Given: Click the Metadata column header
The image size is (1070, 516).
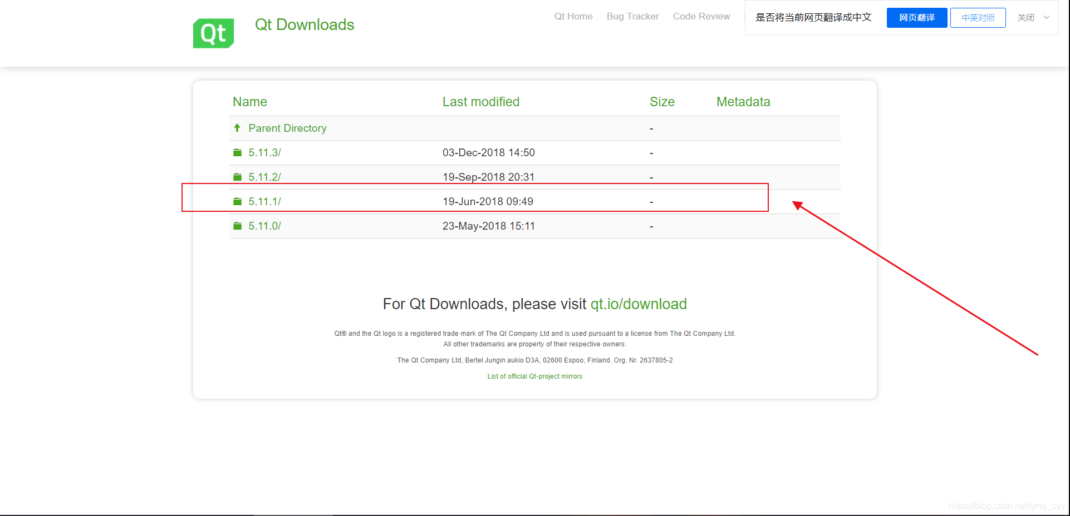Looking at the screenshot, I should (743, 102).
